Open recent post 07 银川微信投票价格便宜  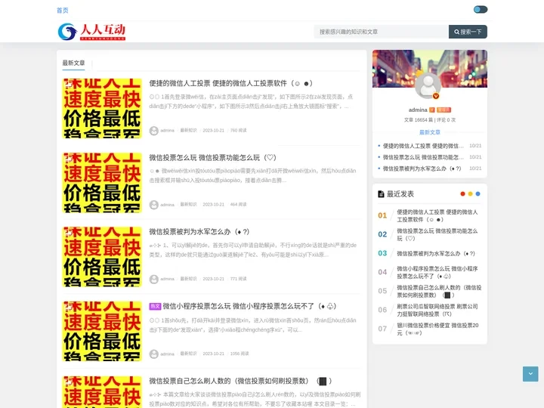coord(437,329)
